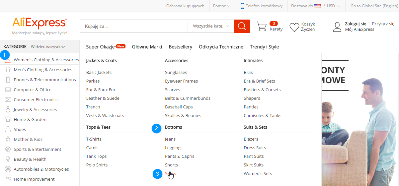Click the user account silhouette icon
The height and width of the screenshot is (186, 399).
coord(337,27)
